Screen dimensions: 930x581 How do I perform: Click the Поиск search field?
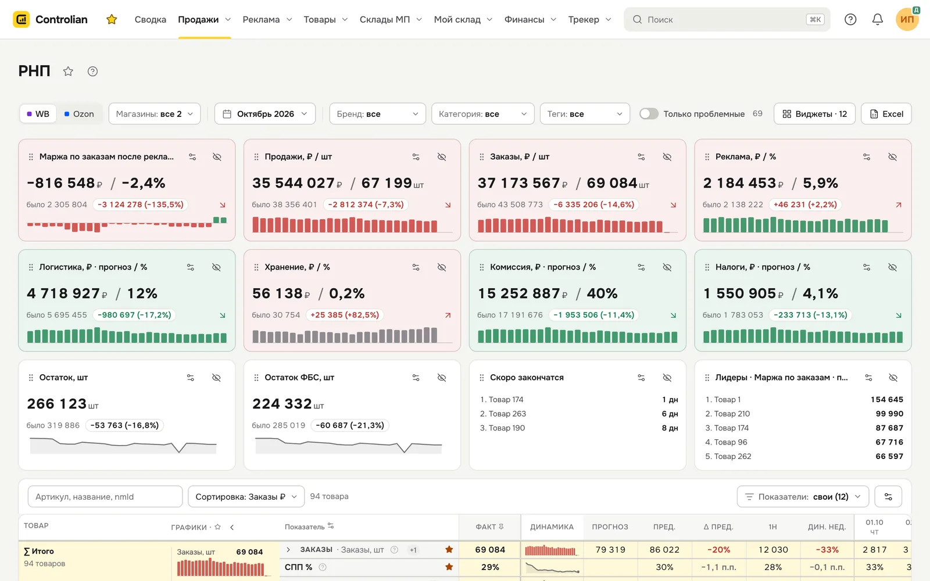pos(727,19)
